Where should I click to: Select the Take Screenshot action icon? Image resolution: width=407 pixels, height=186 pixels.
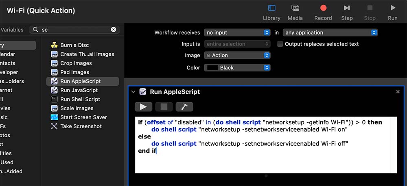click(54, 126)
